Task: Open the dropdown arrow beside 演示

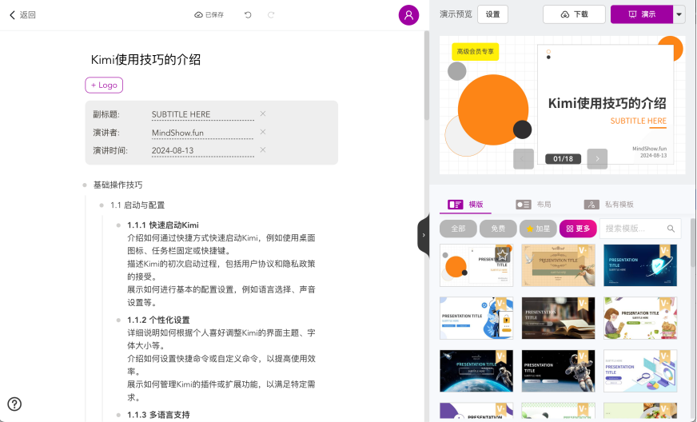Action: (x=679, y=14)
